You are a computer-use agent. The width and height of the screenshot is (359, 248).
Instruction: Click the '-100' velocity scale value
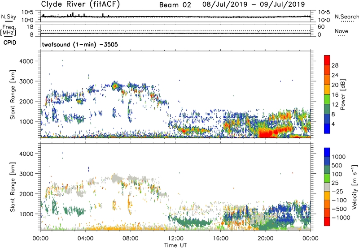tap(339, 200)
